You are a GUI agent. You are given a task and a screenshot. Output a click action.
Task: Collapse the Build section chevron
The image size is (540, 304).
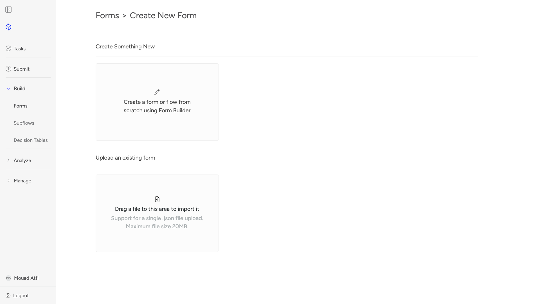(x=8, y=89)
